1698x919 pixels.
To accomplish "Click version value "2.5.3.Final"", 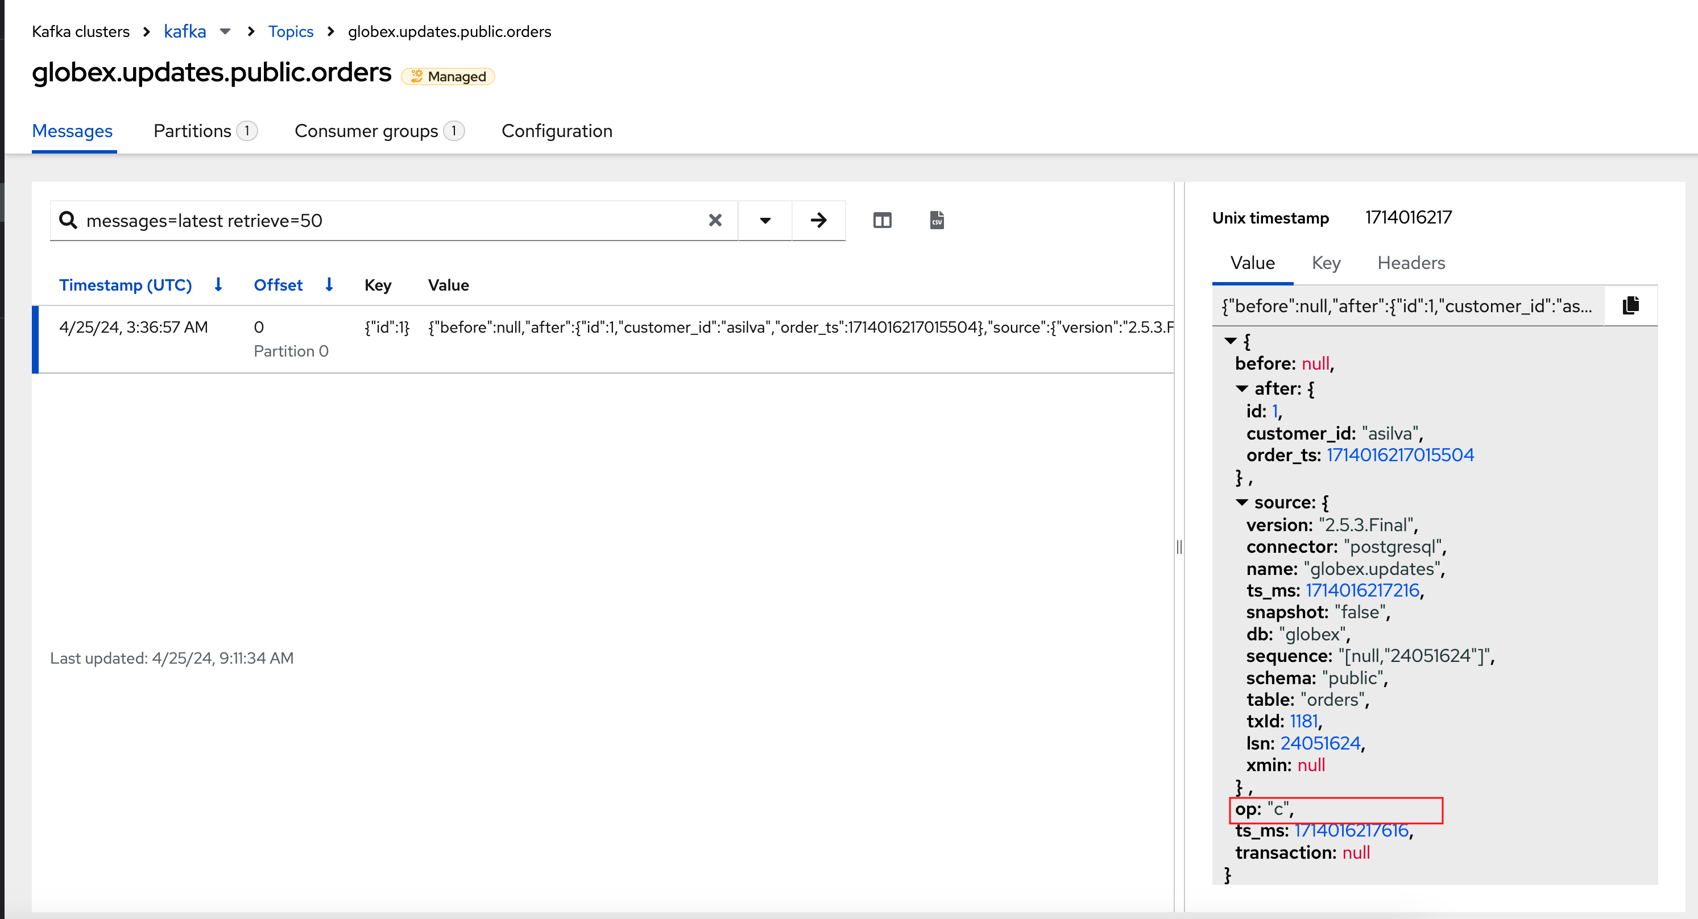I will click(x=1366, y=525).
